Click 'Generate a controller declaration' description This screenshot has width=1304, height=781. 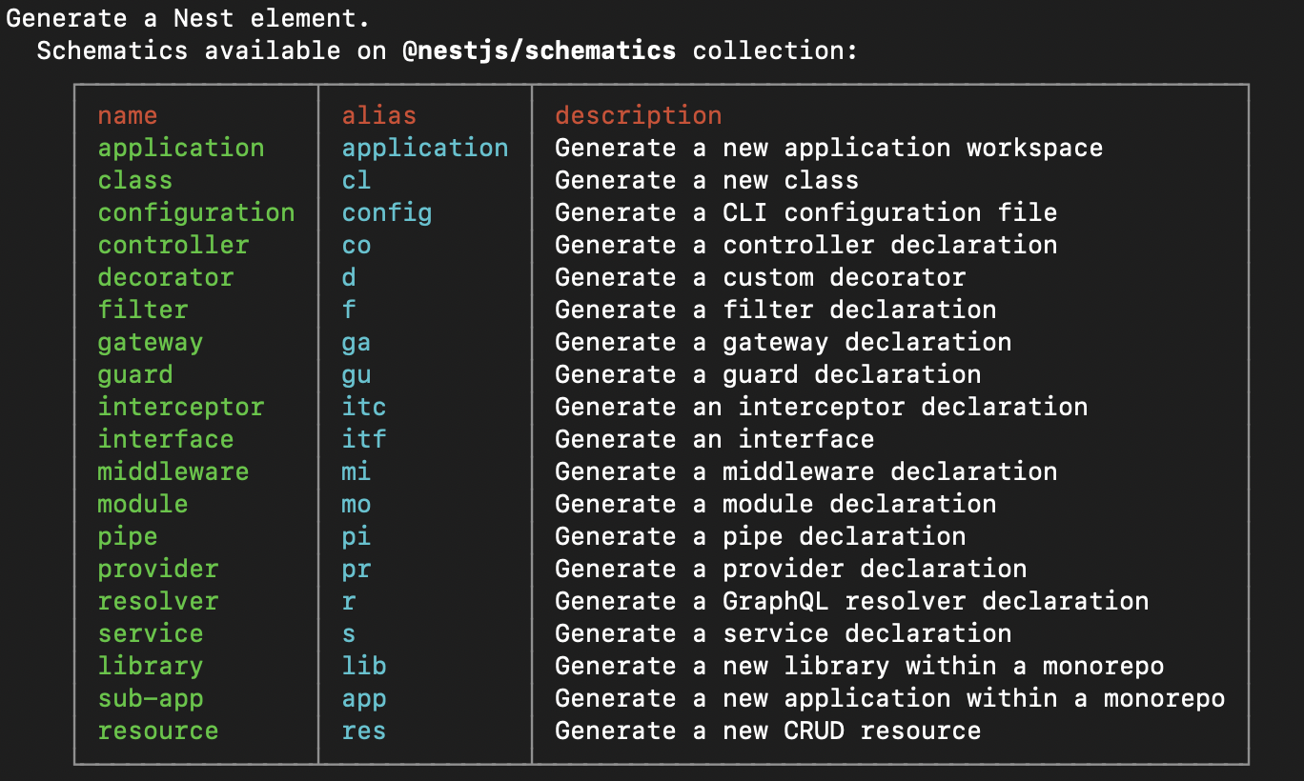click(x=806, y=246)
